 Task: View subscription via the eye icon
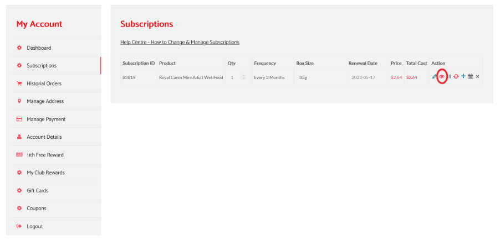pyautogui.click(x=442, y=77)
